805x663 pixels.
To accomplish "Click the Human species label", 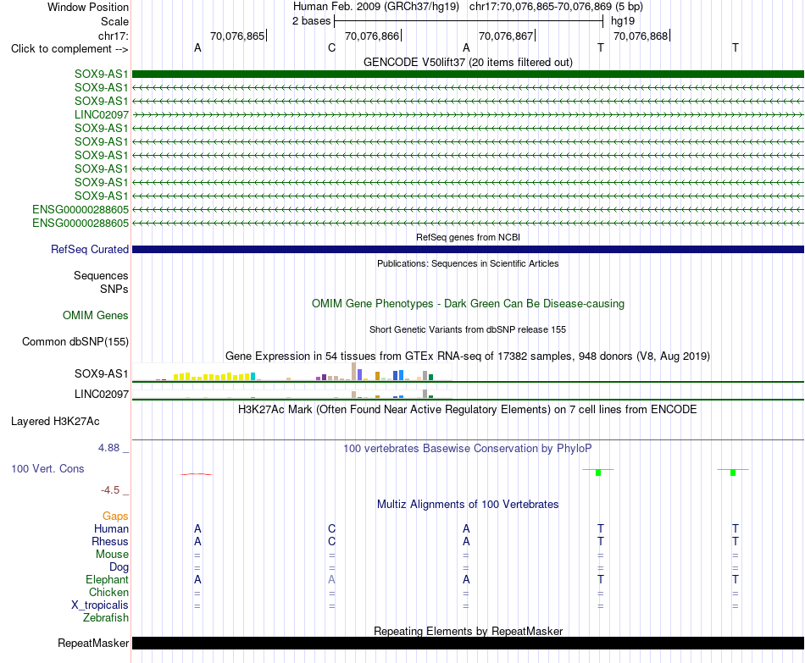I will [x=111, y=528].
